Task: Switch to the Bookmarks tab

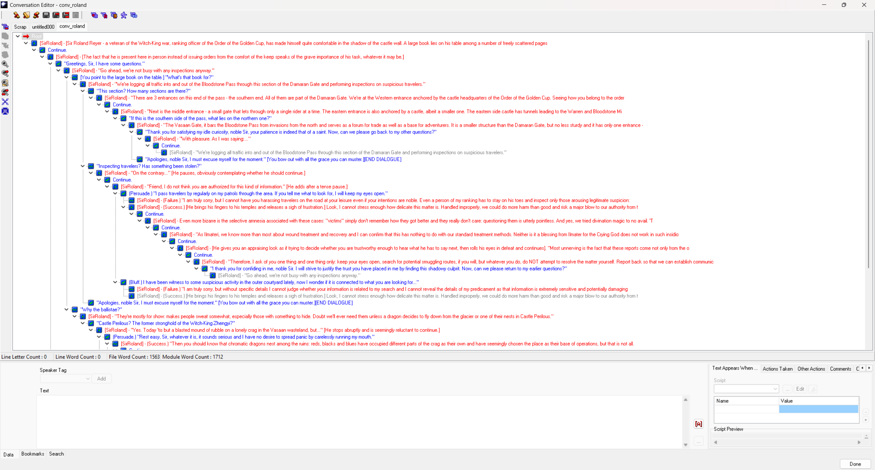Action: (33, 454)
